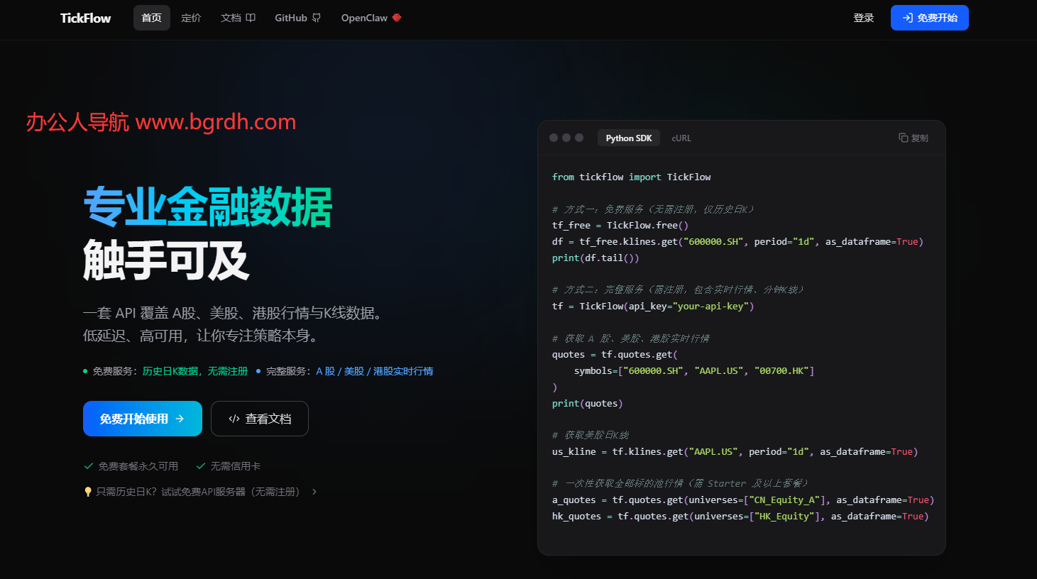Click the 专业金融数据 headline
Viewport: 1037px width, 579px height.
[x=208, y=207]
